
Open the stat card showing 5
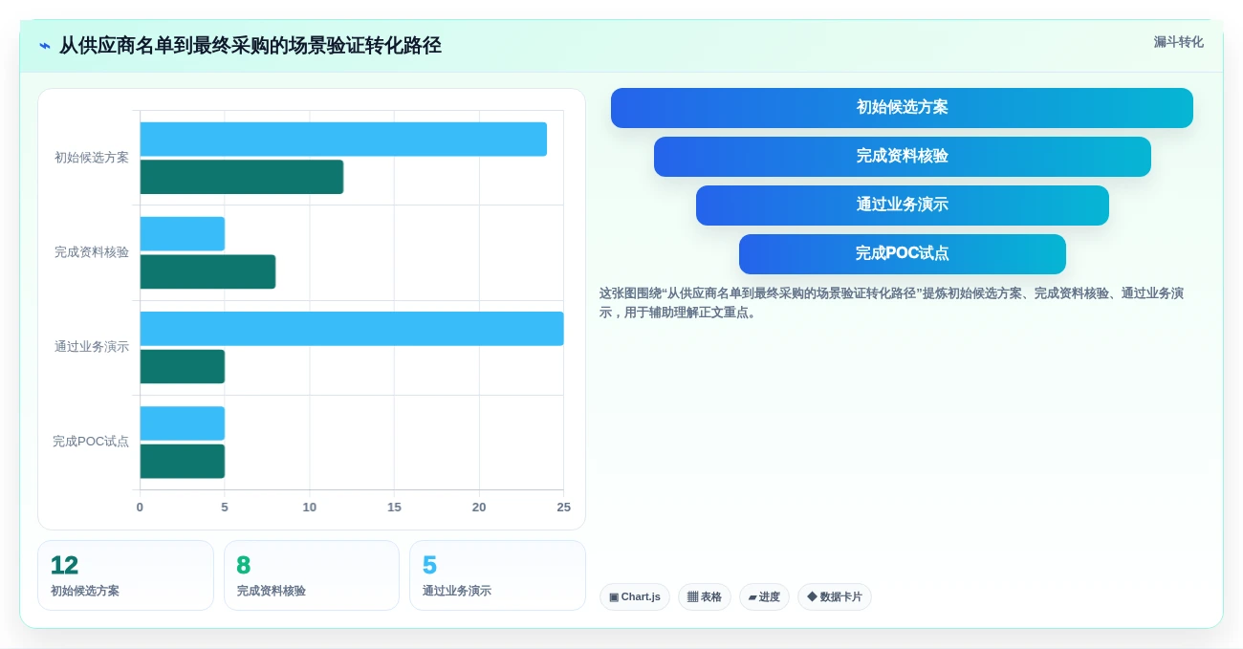pyautogui.click(x=497, y=575)
